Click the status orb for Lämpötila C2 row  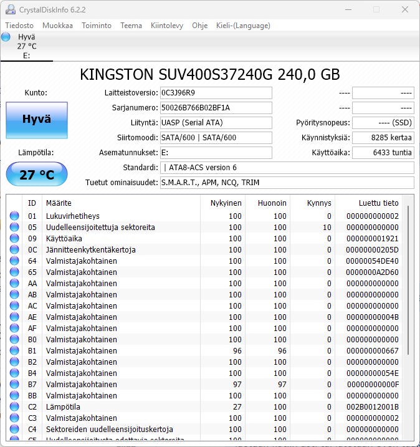click(x=14, y=407)
